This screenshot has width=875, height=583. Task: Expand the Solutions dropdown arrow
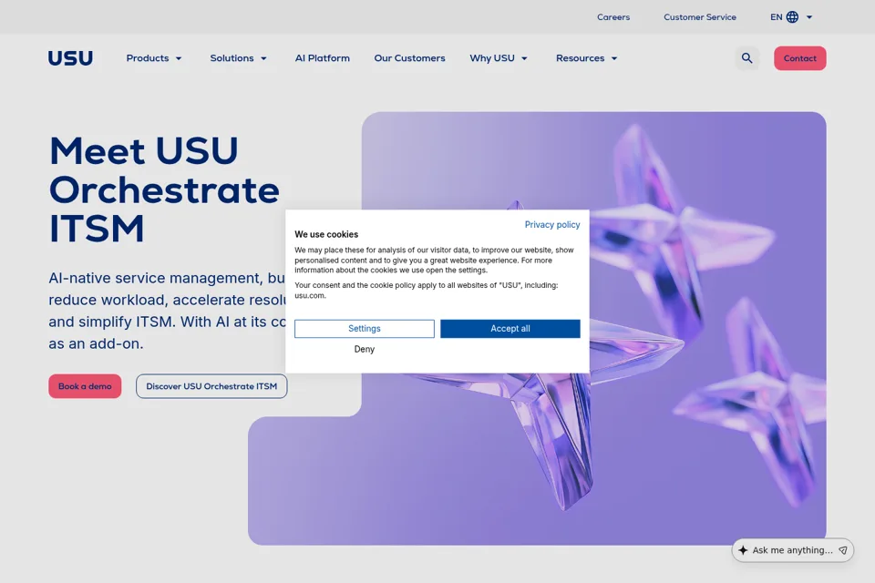[263, 58]
